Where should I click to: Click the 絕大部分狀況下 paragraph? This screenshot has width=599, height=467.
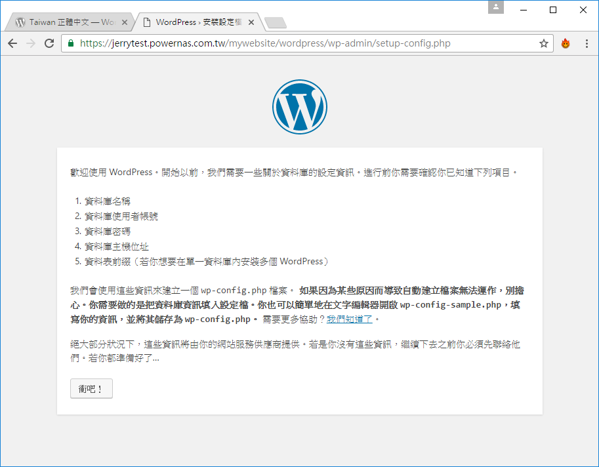pos(295,351)
